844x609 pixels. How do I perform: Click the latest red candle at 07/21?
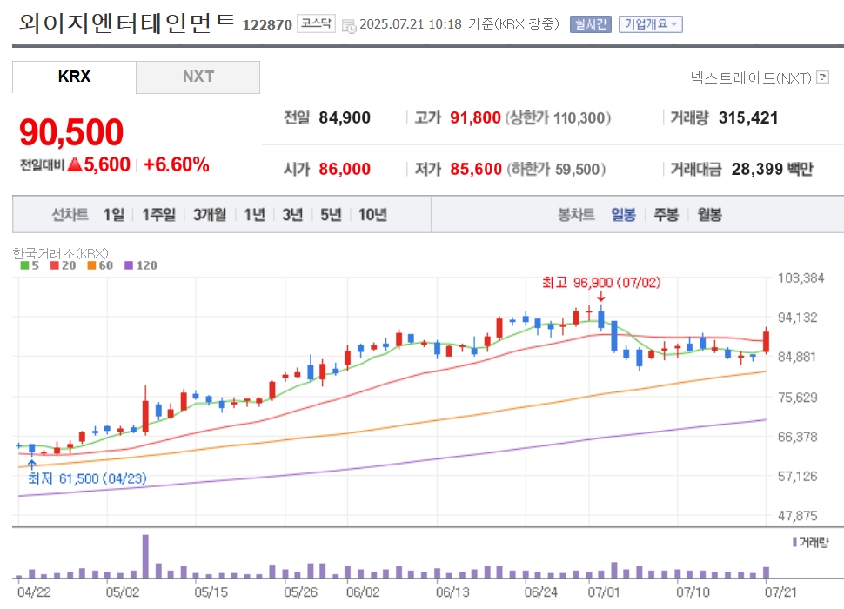click(766, 340)
